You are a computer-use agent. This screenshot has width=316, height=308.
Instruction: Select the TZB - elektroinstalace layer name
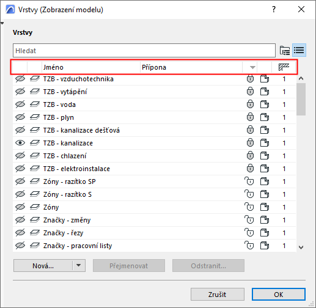pos(76,169)
